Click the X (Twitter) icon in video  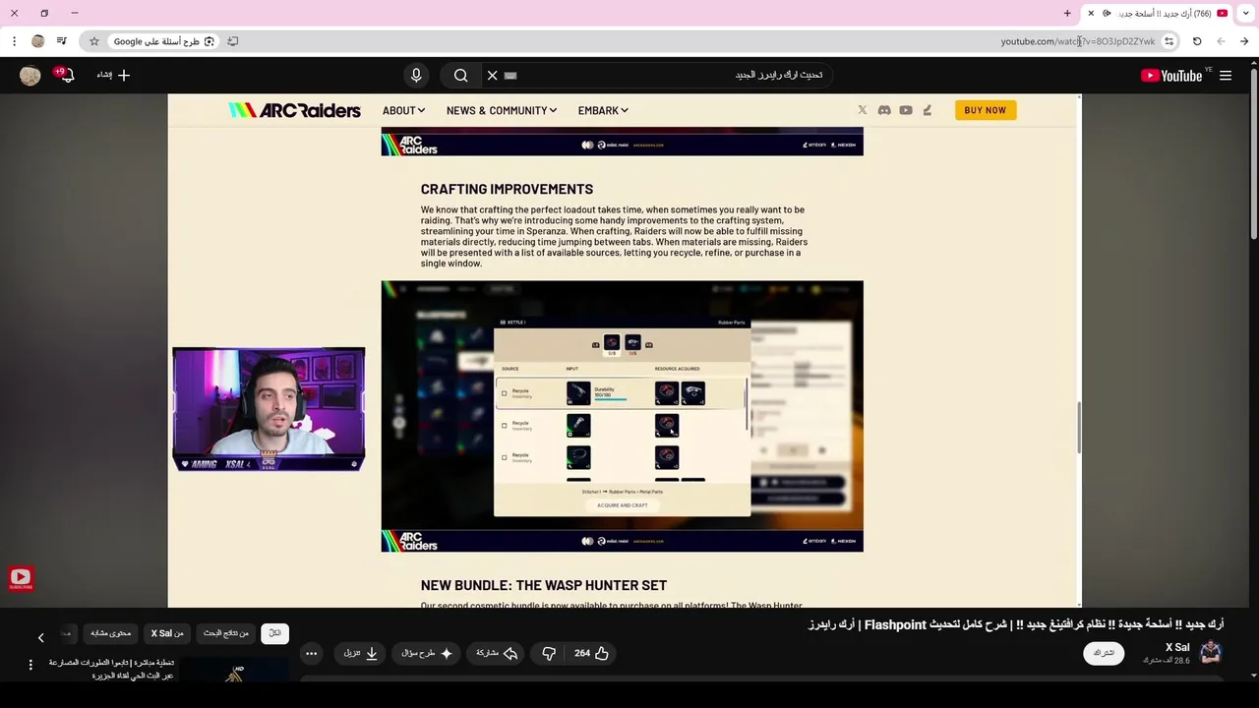click(863, 110)
